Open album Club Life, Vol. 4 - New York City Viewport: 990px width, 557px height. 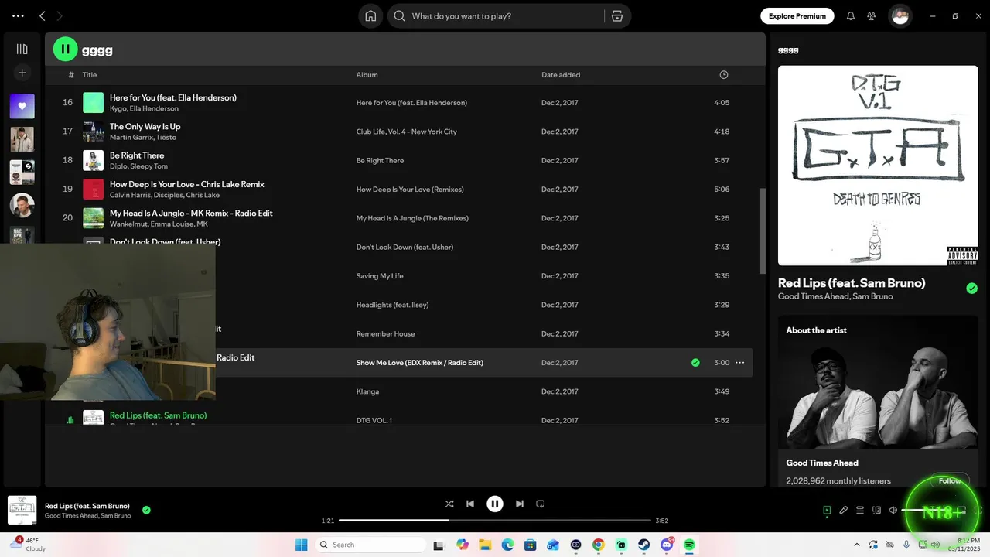[x=406, y=132]
